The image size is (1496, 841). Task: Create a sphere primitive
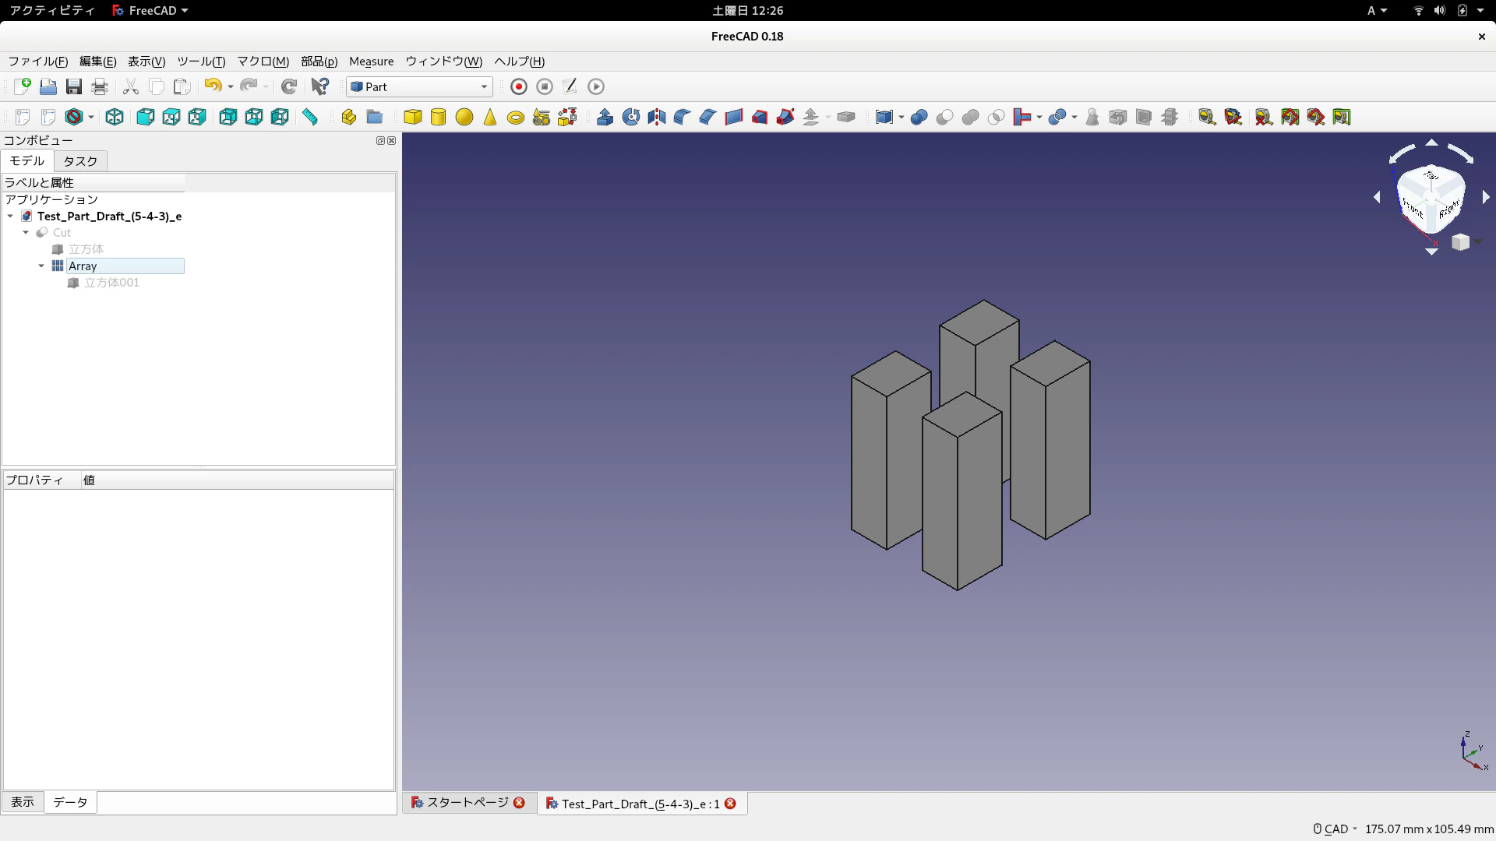pyautogui.click(x=464, y=117)
